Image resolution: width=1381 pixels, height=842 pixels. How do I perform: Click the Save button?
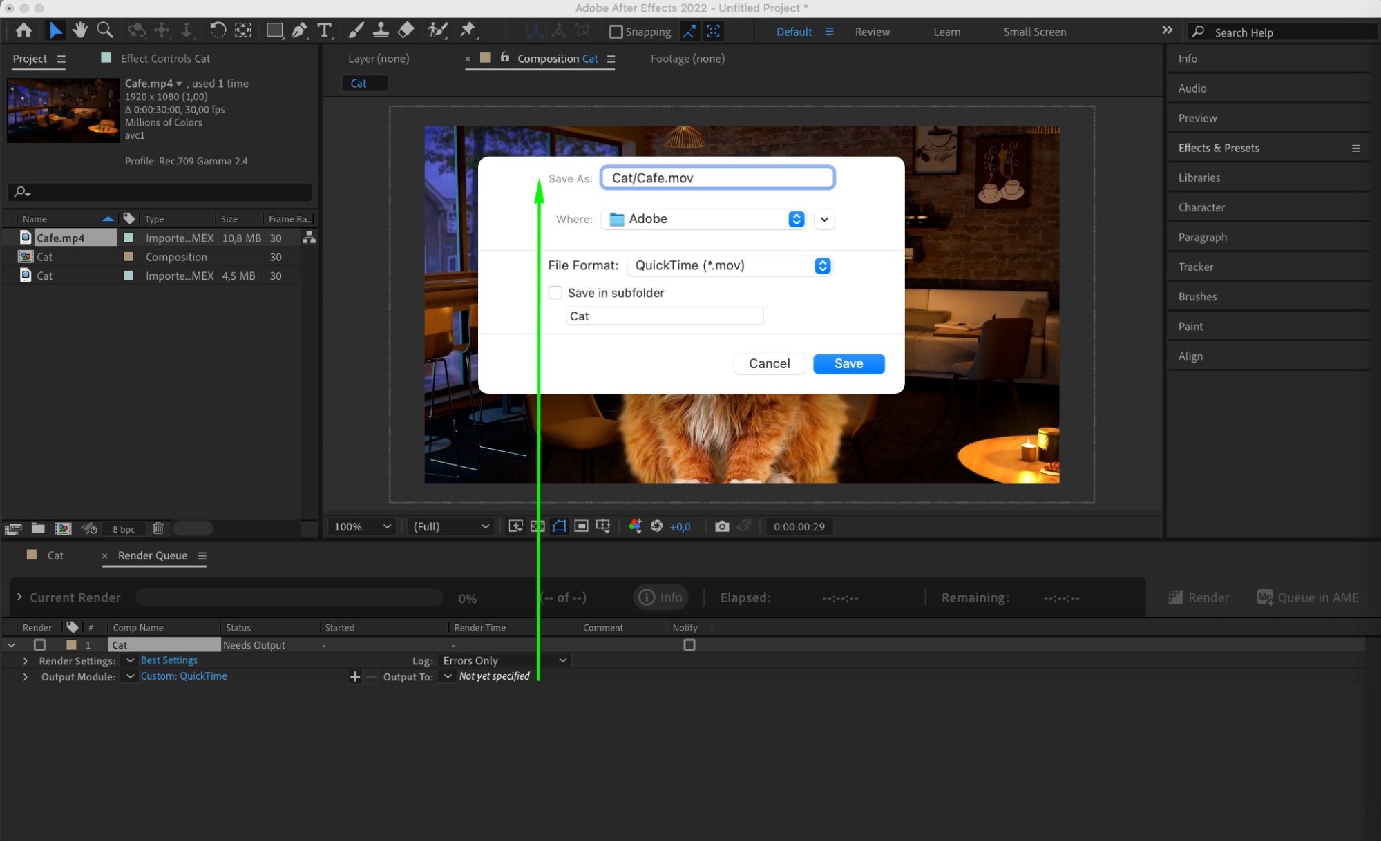coord(848,364)
